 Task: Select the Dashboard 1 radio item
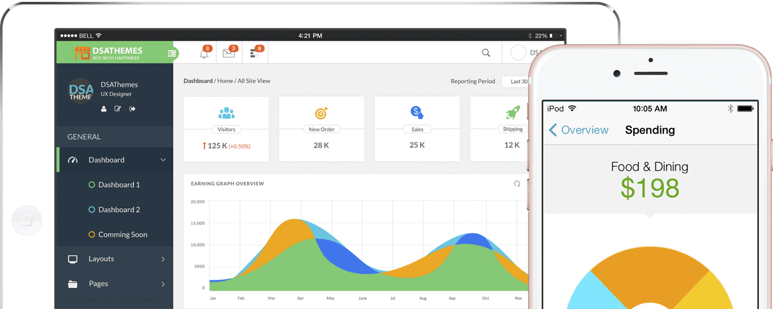click(x=92, y=185)
